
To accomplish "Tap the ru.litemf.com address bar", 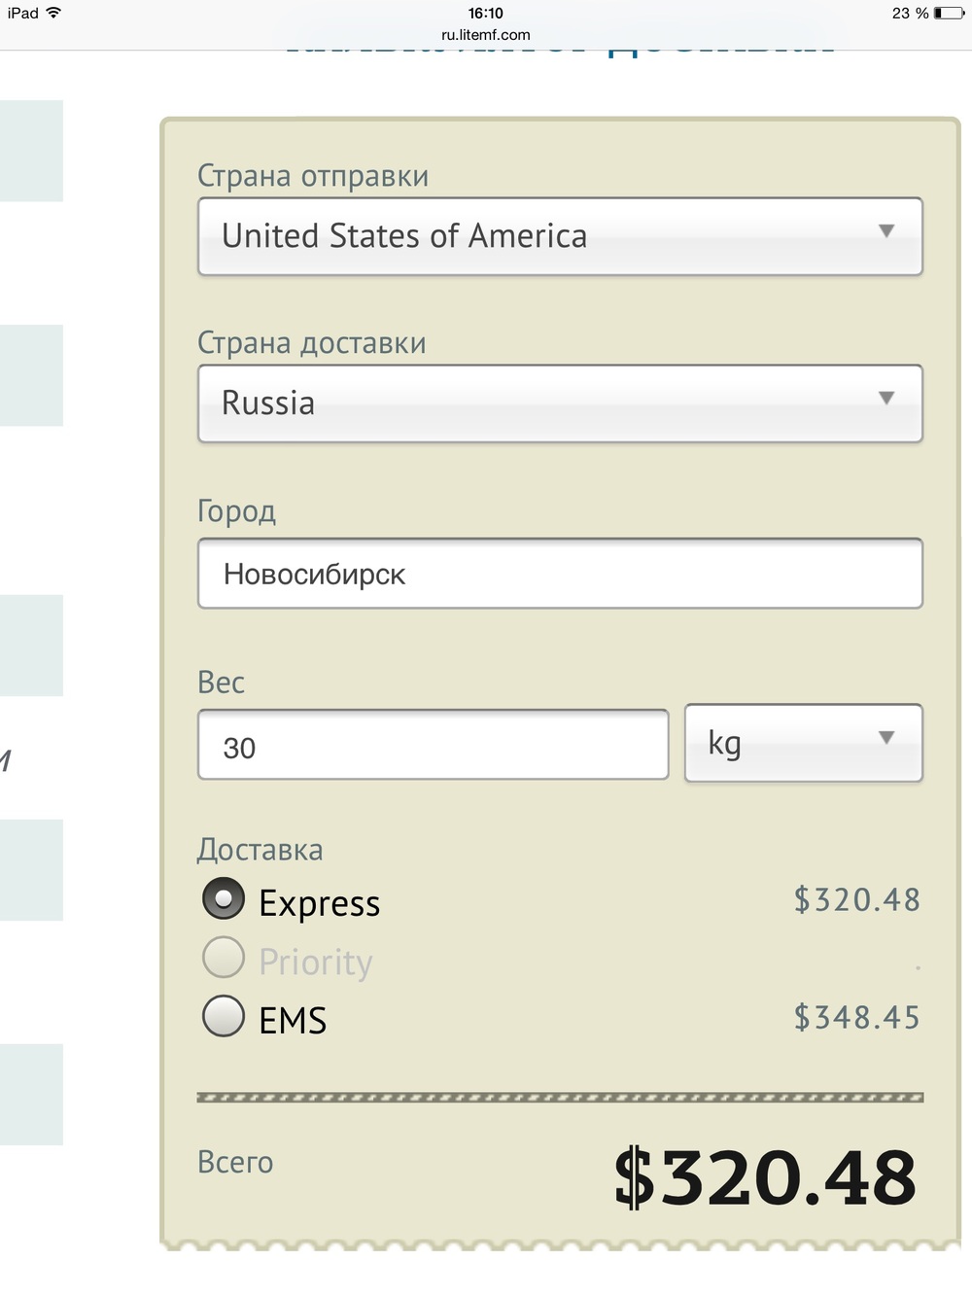I will tap(486, 35).
